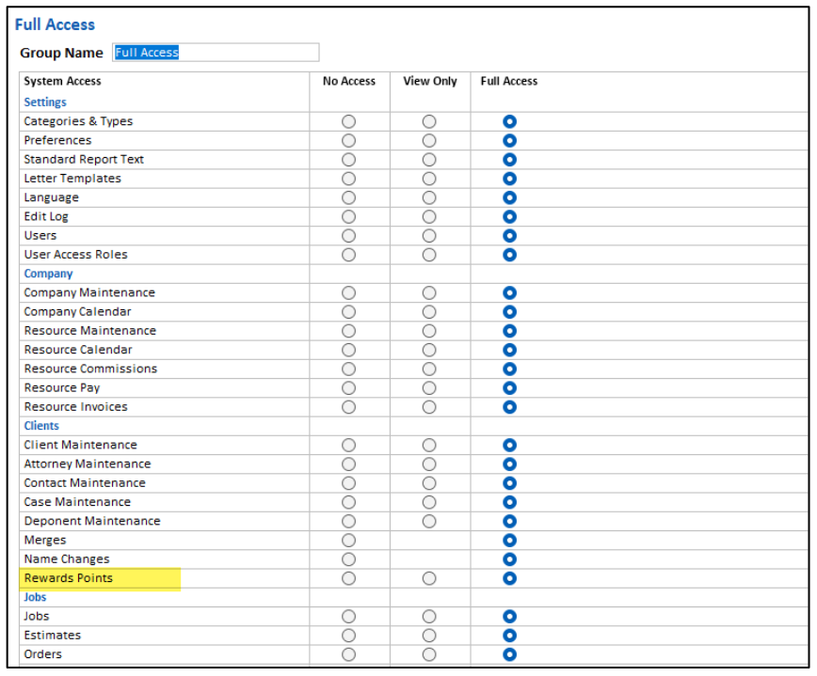Click the Group Name input field

(x=216, y=53)
